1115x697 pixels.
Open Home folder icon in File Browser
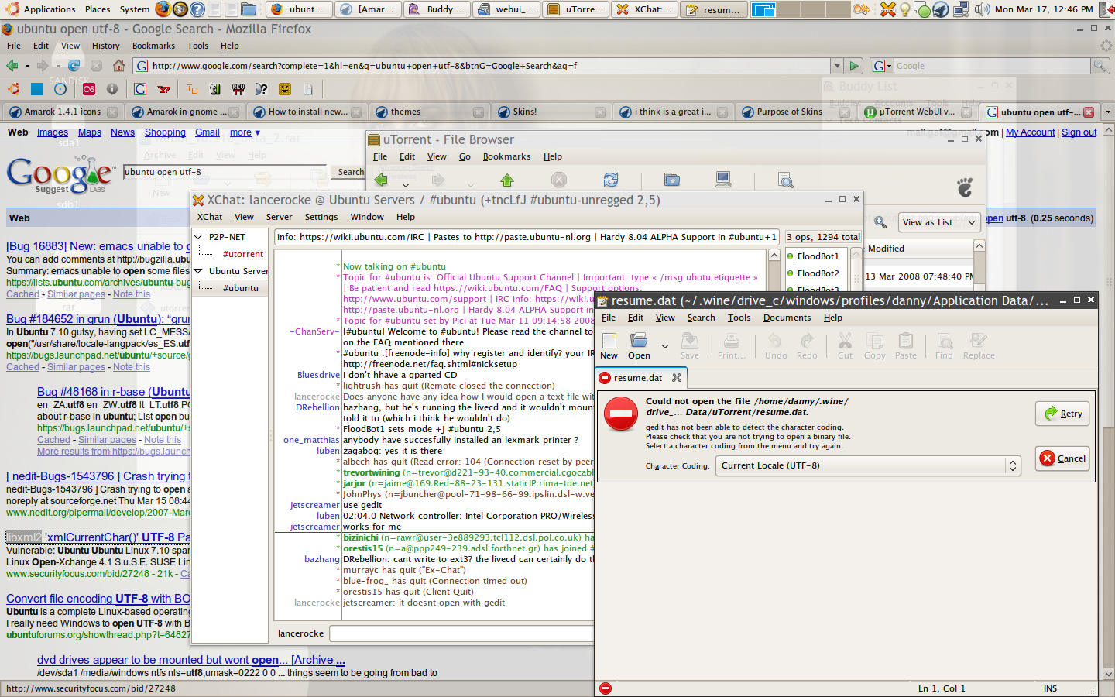pyautogui.click(x=672, y=180)
